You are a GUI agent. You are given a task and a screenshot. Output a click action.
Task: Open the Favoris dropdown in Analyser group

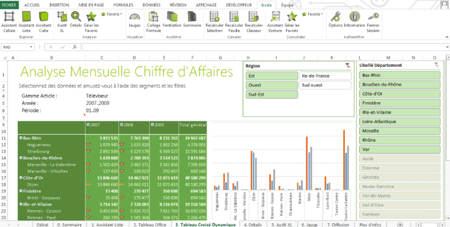(112, 14)
